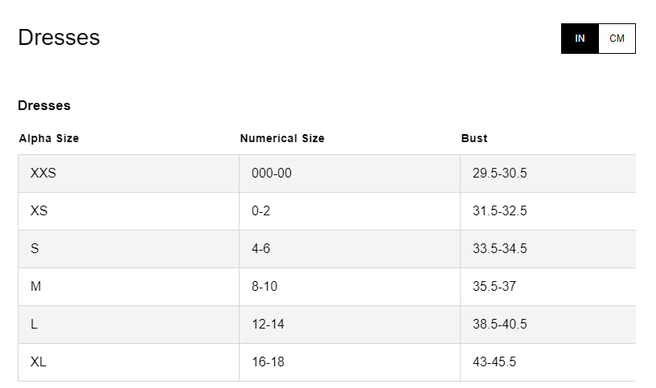Select the M alpha size cell
656x388 pixels.
click(35, 287)
